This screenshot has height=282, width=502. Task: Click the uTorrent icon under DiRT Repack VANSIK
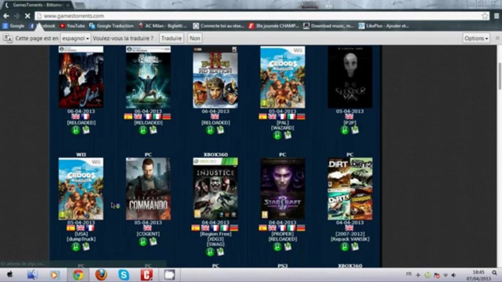click(345, 247)
